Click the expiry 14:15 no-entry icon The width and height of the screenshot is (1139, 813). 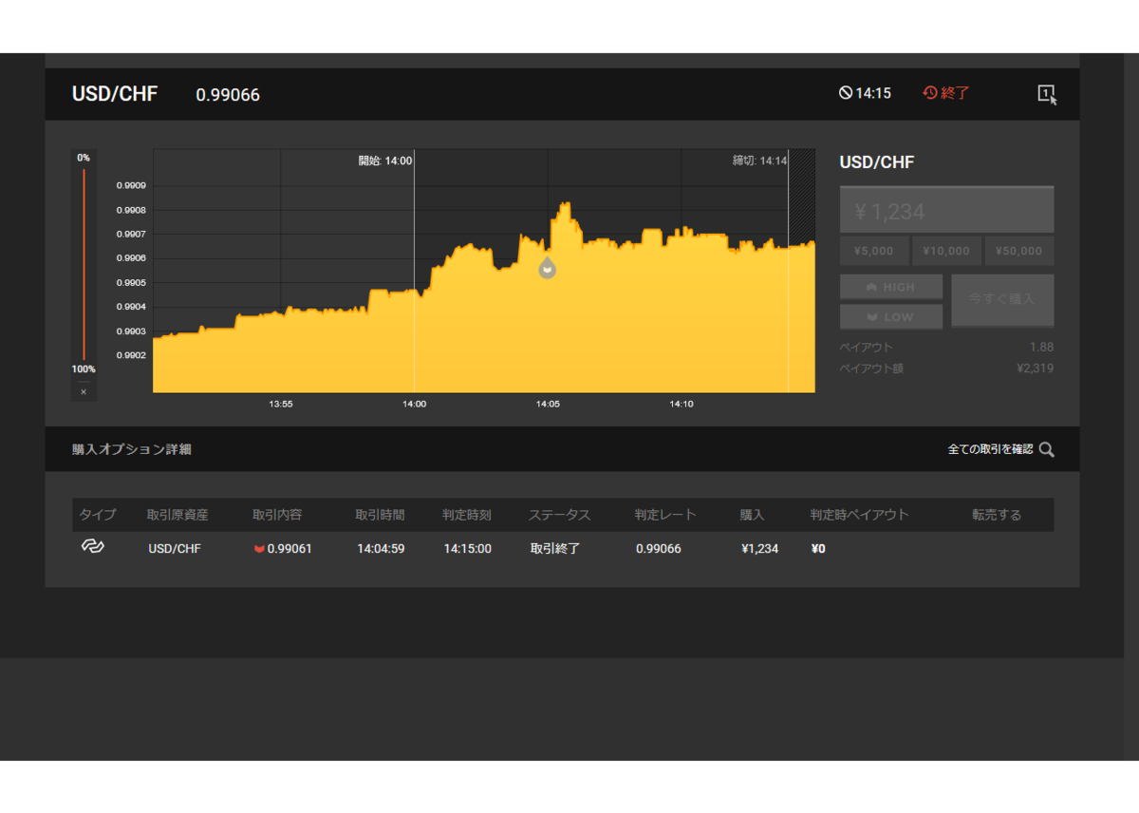click(x=845, y=93)
